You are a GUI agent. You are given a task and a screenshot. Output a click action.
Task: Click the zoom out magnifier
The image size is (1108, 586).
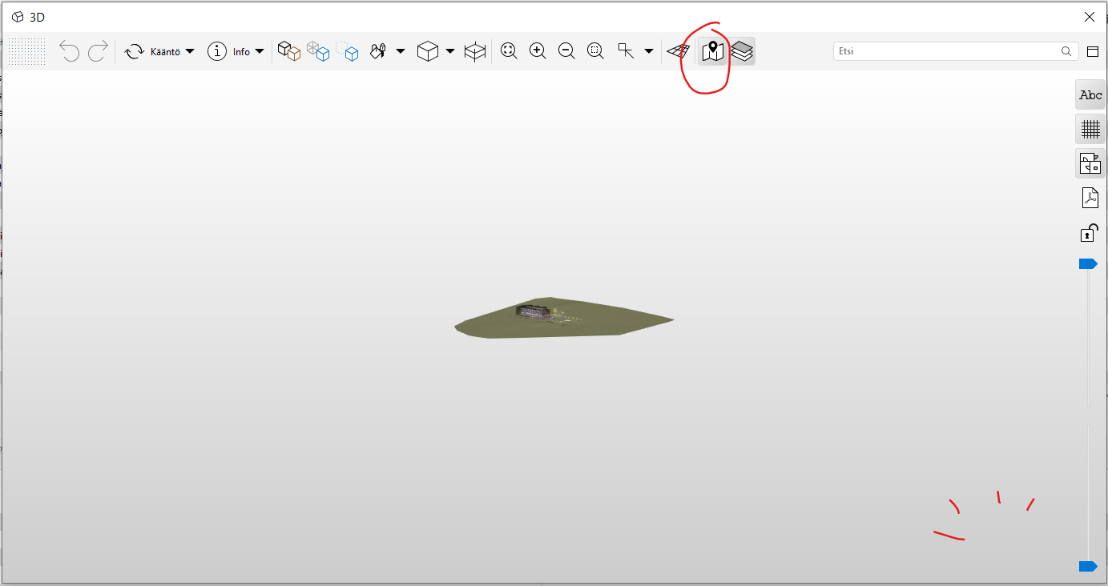pyautogui.click(x=566, y=51)
